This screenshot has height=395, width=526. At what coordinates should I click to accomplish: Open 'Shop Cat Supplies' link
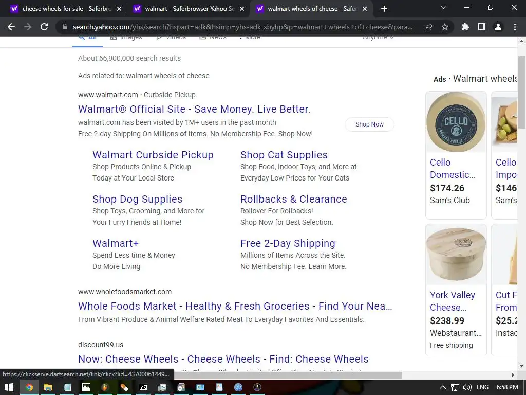tap(284, 155)
